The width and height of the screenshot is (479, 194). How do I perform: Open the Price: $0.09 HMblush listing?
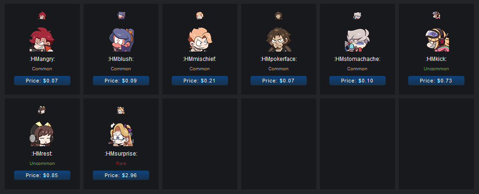121,81
